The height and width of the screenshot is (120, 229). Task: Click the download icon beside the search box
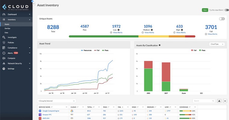tap(219, 101)
